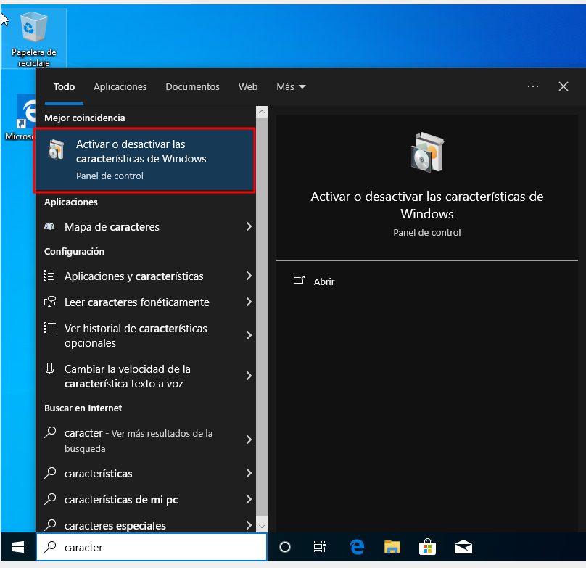
Task: Open Microsoft Store from the taskbar
Action: pos(427,547)
